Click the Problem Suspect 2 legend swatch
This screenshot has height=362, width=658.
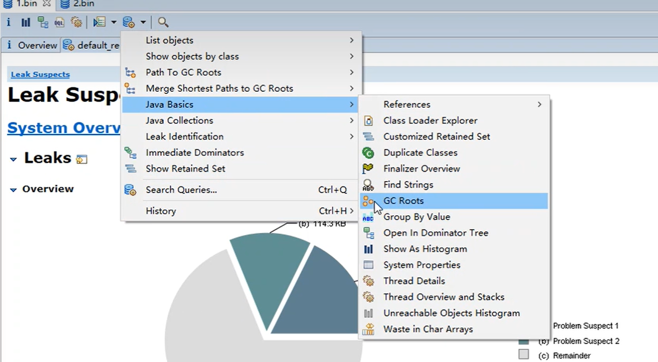(523, 341)
